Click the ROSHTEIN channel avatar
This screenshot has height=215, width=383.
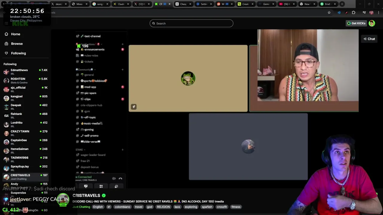point(6,80)
